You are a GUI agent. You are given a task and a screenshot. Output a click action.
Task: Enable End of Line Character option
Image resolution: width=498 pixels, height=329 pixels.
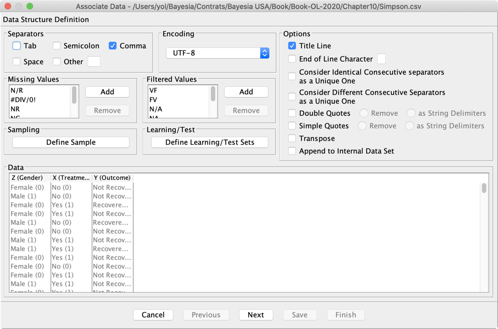292,59
